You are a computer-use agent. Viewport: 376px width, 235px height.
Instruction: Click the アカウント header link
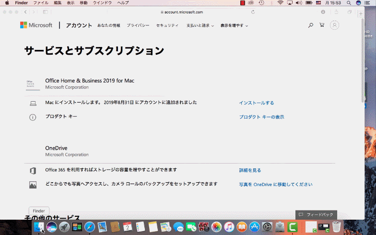(79, 25)
